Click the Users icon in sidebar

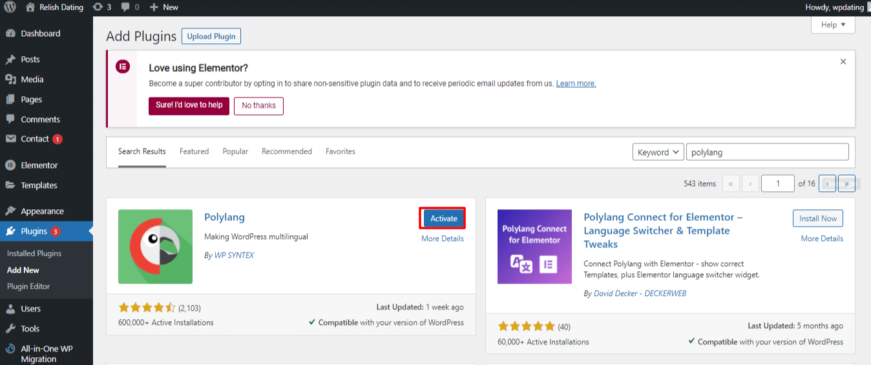pyautogui.click(x=10, y=309)
